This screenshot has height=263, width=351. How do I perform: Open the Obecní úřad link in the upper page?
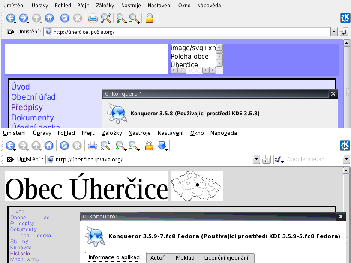pos(33,97)
